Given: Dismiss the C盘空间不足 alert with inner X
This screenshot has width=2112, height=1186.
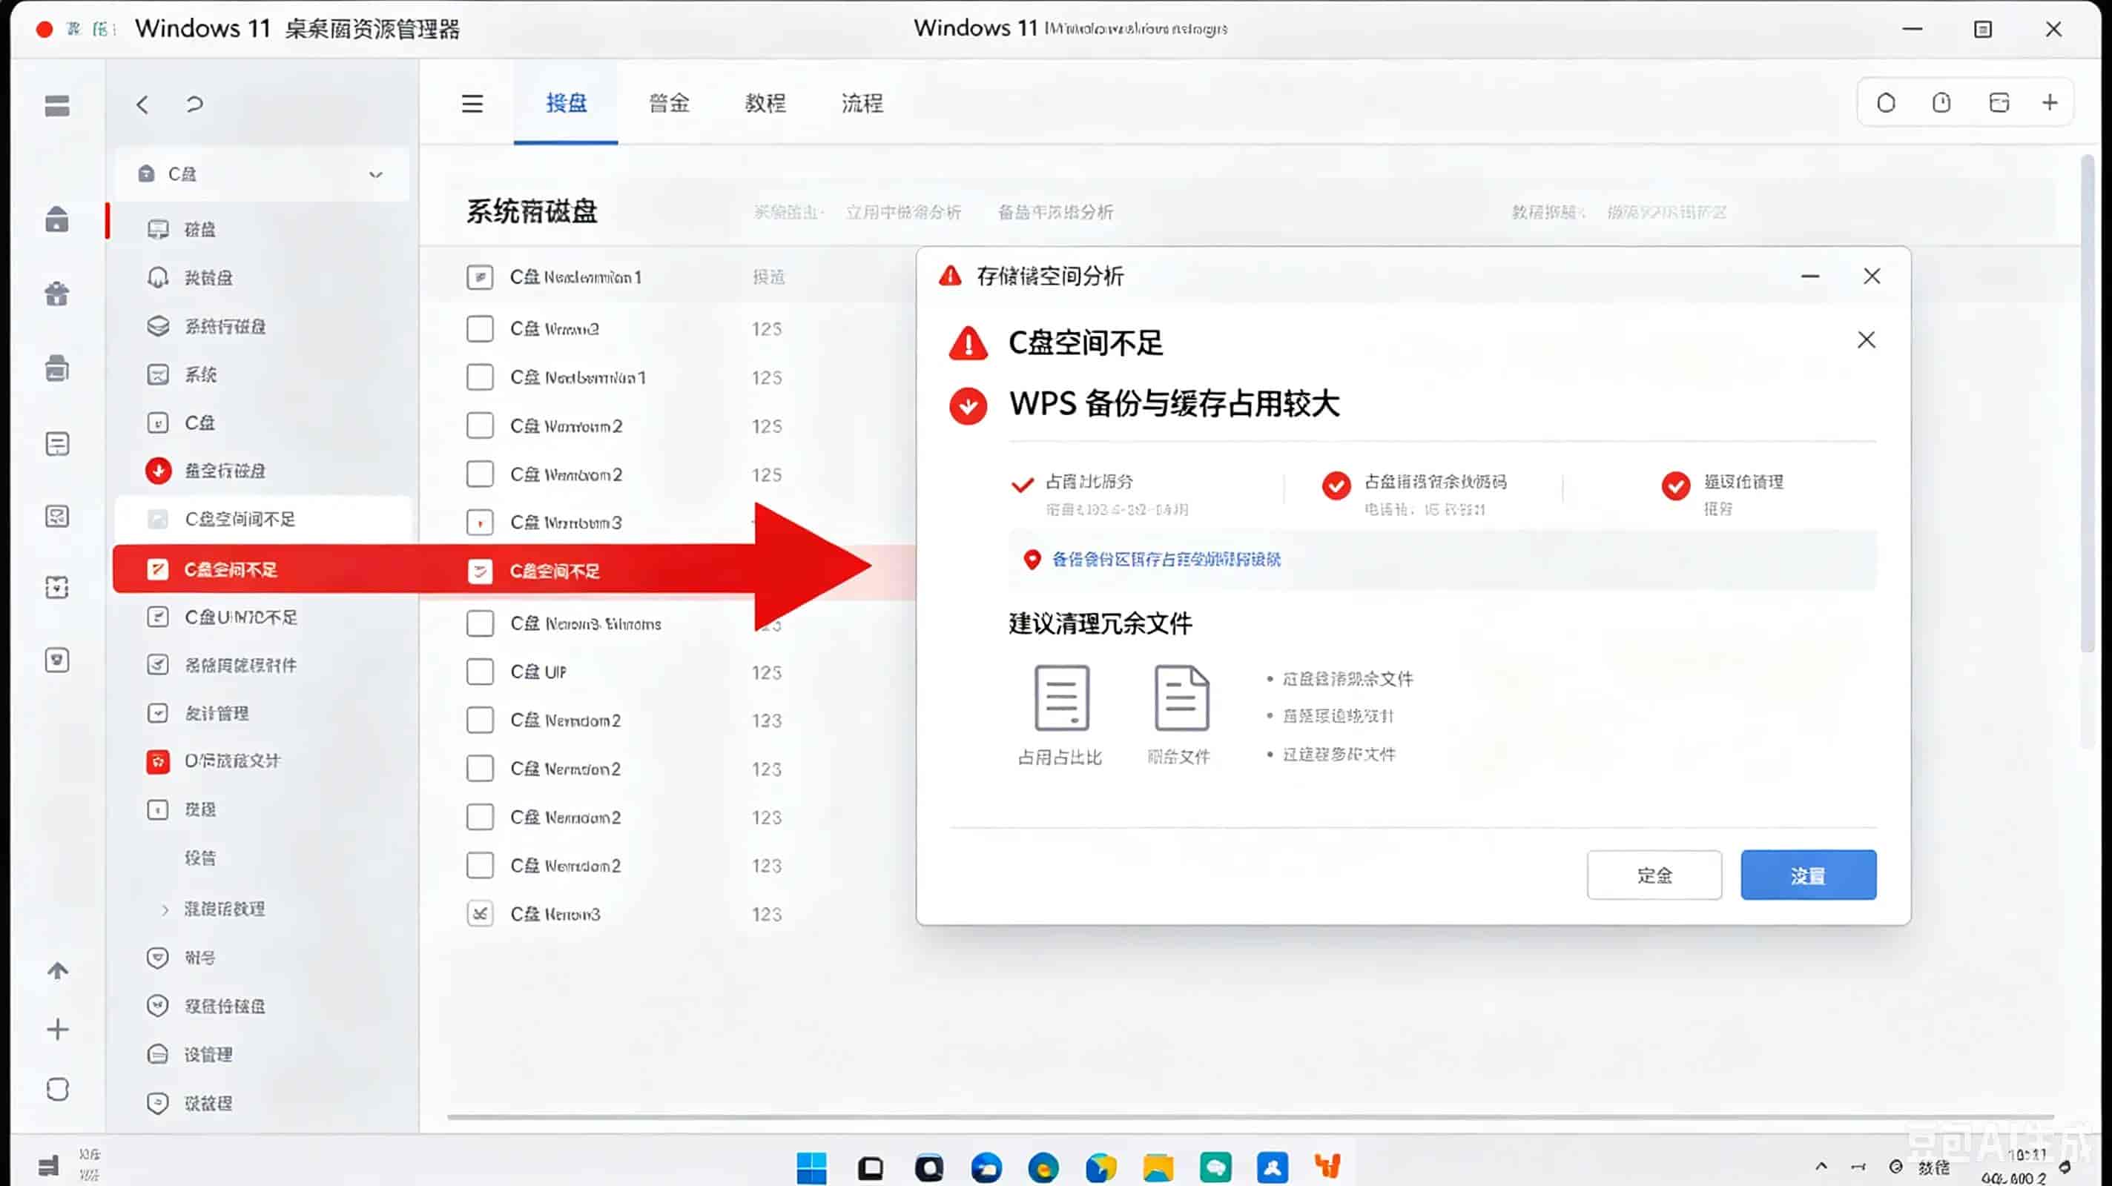Looking at the screenshot, I should (1867, 340).
